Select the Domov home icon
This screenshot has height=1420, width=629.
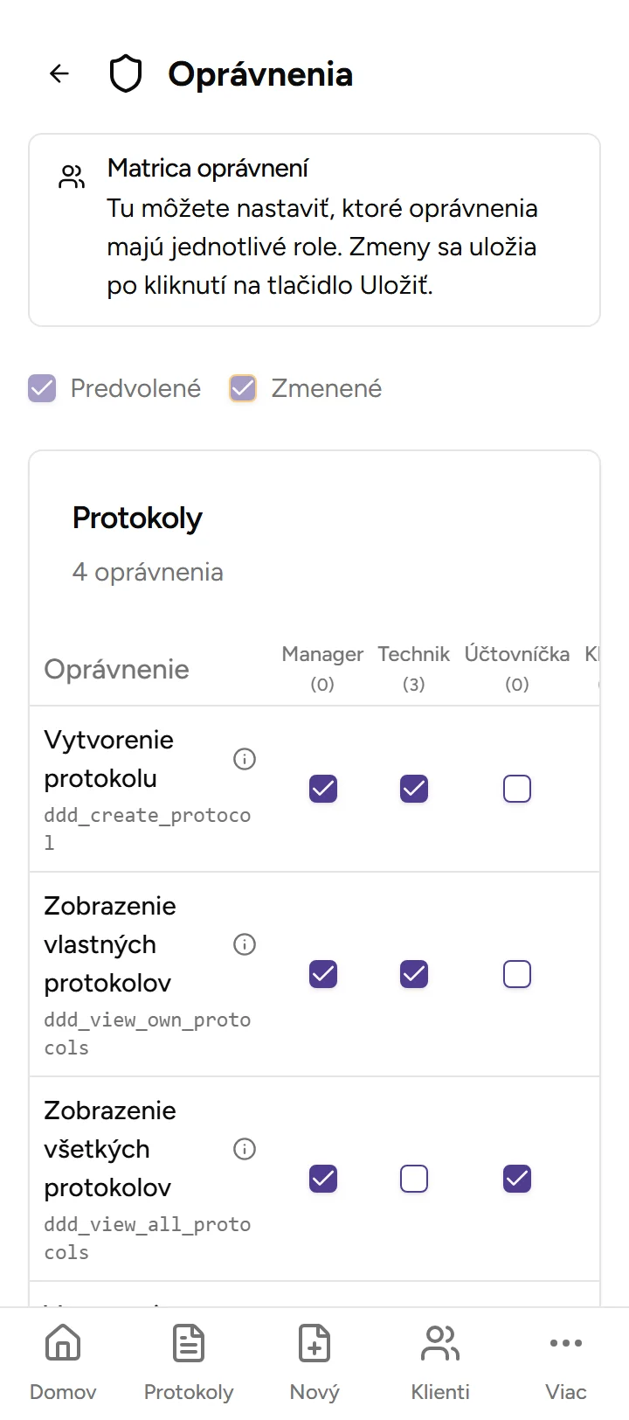pyautogui.click(x=63, y=1343)
